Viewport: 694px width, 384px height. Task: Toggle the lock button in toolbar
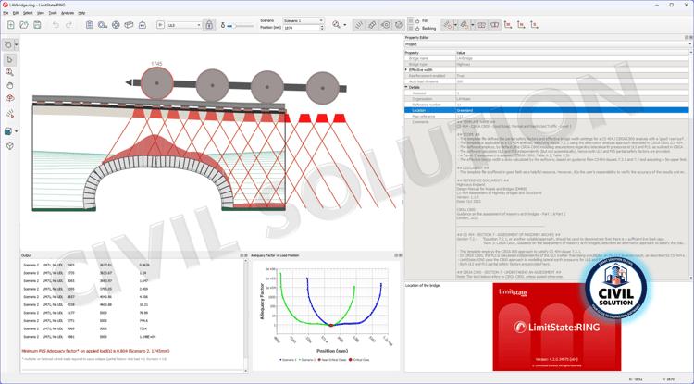[209, 25]
